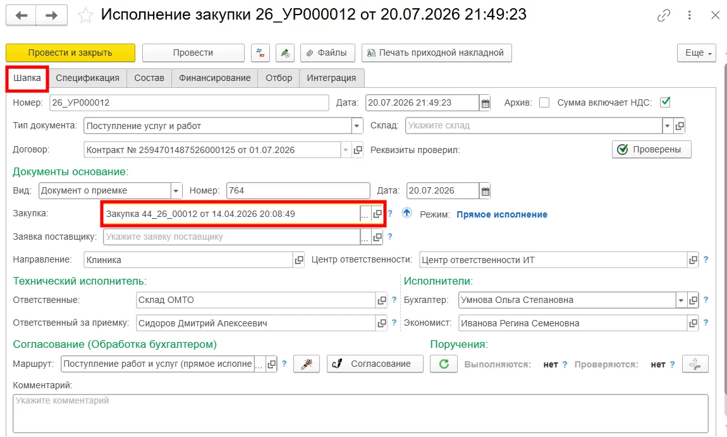The width and height of the screenshot is (727, 437).
Task: Click ellipsis in Маршрут field
Action: point(259,364)
